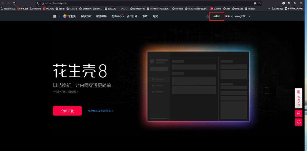307x151 pixels.
Task: Click the crop screenshot toolbar icon
Action: tap(289, 3)
